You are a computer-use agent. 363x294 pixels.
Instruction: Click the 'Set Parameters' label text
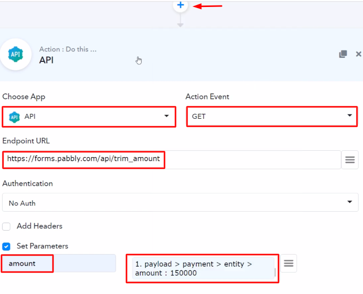click(42, 246)
